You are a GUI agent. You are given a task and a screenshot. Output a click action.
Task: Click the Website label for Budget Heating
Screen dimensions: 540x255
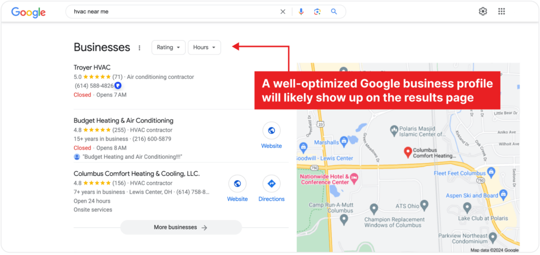coord(272,146)
